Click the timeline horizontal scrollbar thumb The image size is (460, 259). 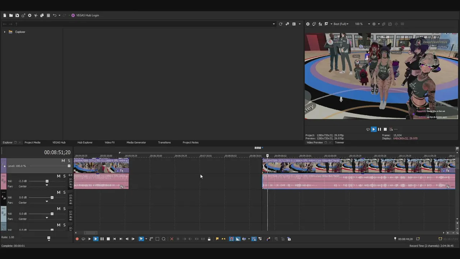(x=91, y=233)
